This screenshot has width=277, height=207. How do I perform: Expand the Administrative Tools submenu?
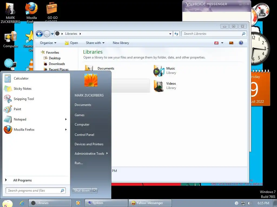point(107,153)
